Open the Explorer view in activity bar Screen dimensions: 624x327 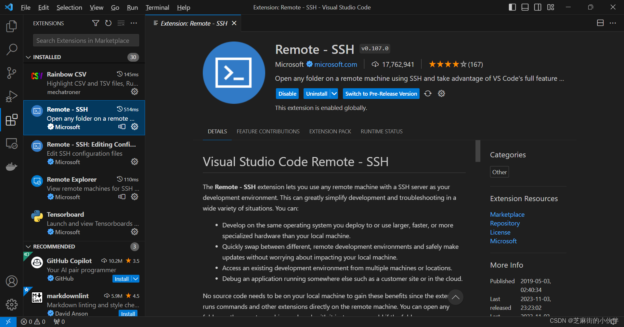click(12, 26)
